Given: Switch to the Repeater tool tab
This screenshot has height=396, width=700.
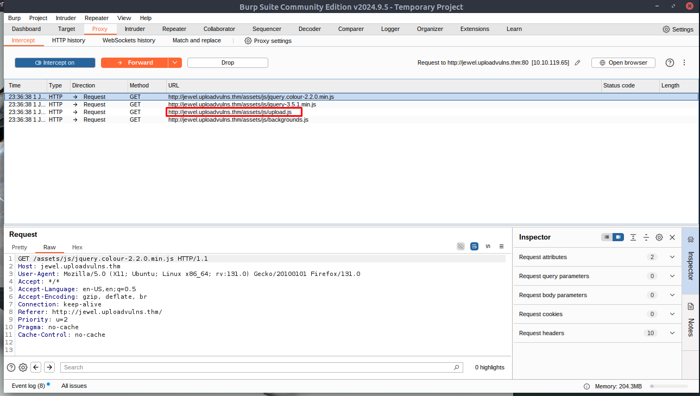Looking at the screenshot, I should (x=174, y=29).
